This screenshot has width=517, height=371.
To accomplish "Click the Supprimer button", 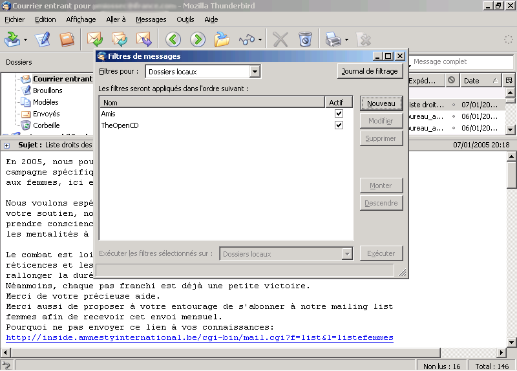I will coord(381,138).
